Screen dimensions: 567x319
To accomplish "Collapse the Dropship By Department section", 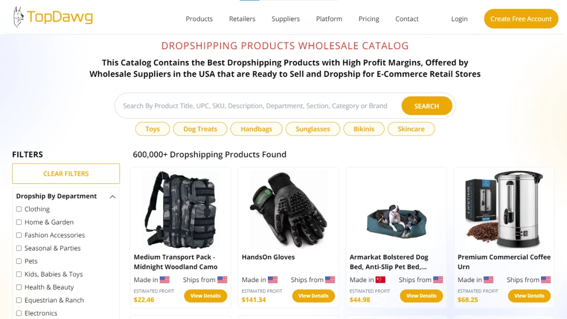I will click(x=112, y=197).
